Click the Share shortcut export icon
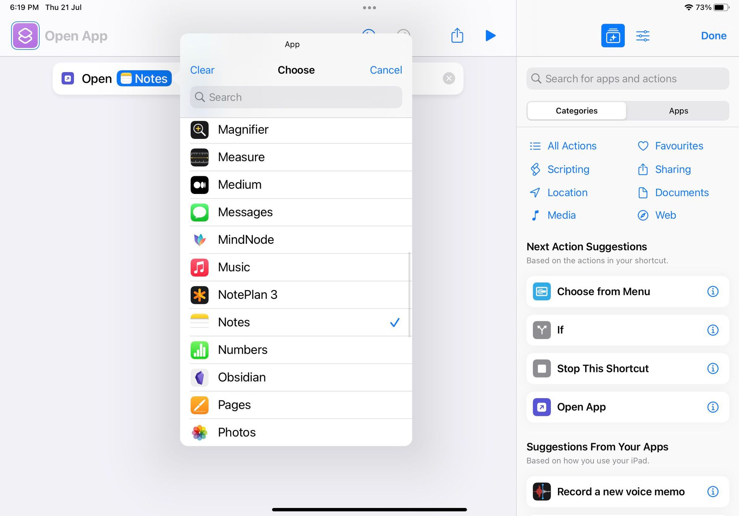Screen dimensions: 739x516 tap(457, 35)
